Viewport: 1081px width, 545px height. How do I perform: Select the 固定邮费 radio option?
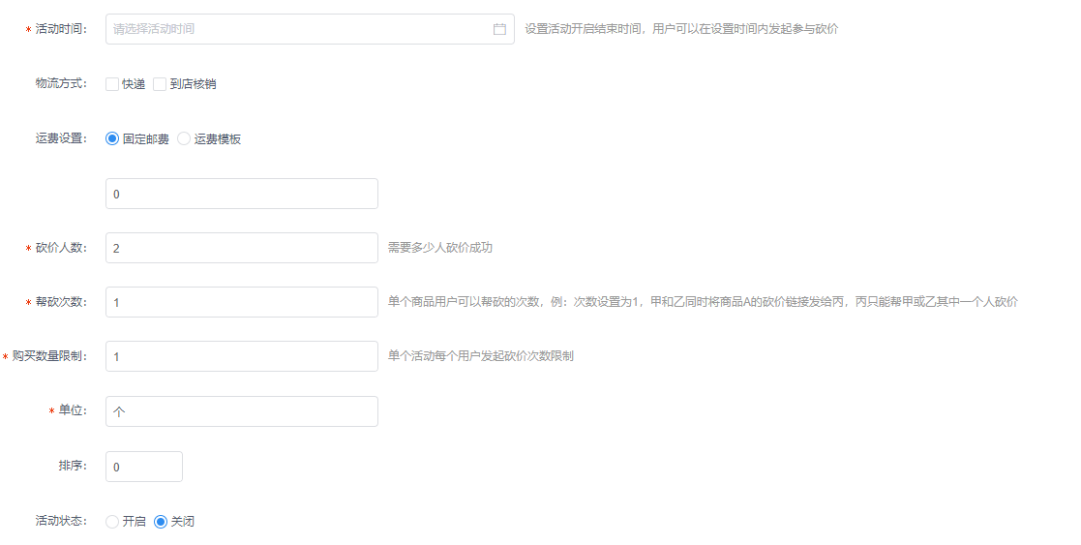[112, 139]
